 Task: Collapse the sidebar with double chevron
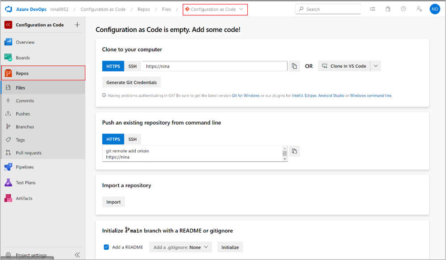77,255
